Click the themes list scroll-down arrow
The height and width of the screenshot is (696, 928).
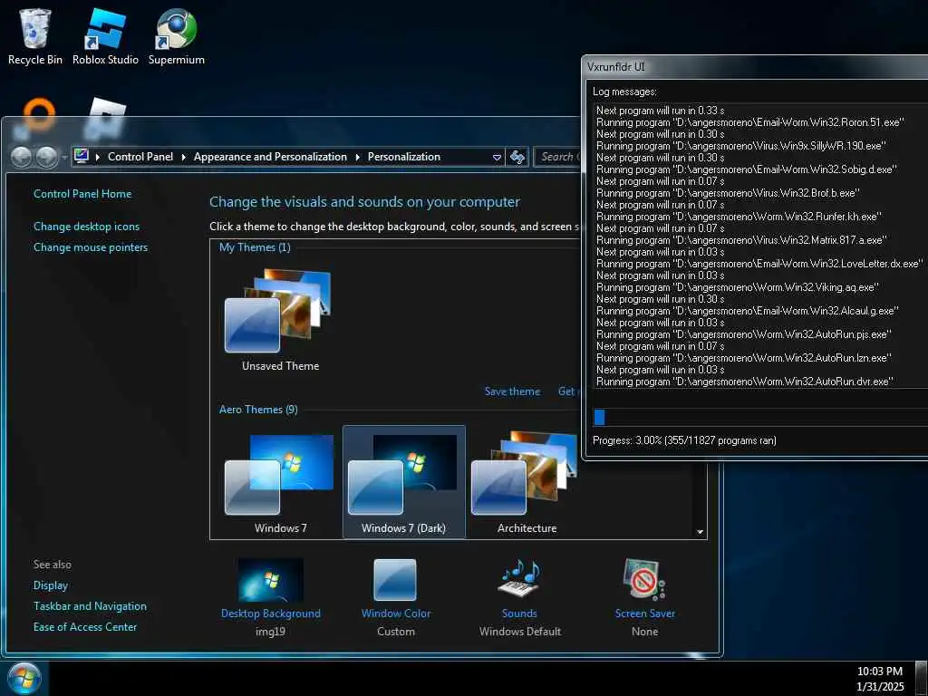point(700,531)
